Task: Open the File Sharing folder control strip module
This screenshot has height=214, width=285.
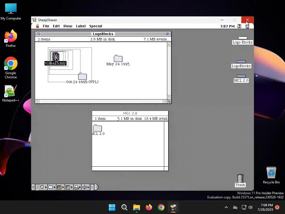Action: pyautogui.click(x=52, y=187)
